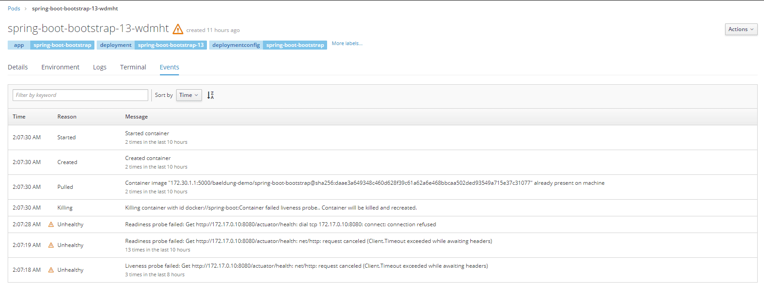Viewport: 764px width, 288px height.
Task: Click the Time column header
Action: 19,117
